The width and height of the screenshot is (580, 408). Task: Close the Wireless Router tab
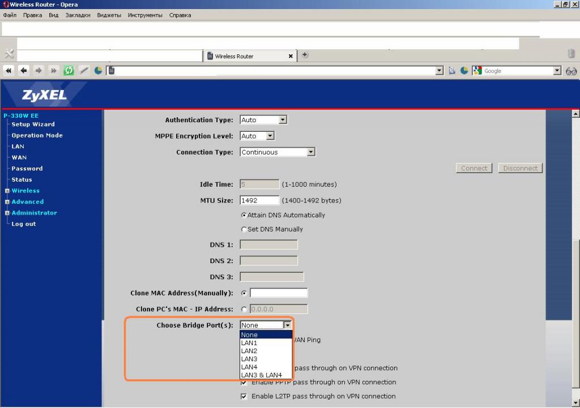pos(291,57)
